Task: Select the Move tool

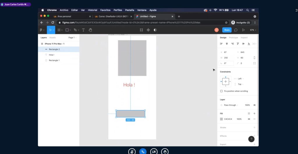Action: [x=50, y=30]
